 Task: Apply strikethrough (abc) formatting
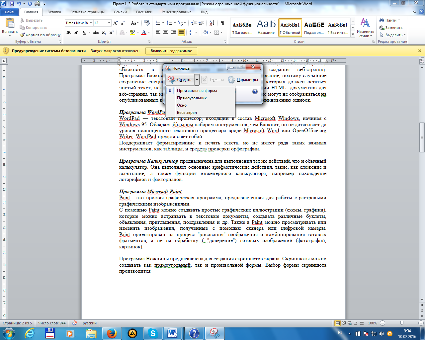96,33
